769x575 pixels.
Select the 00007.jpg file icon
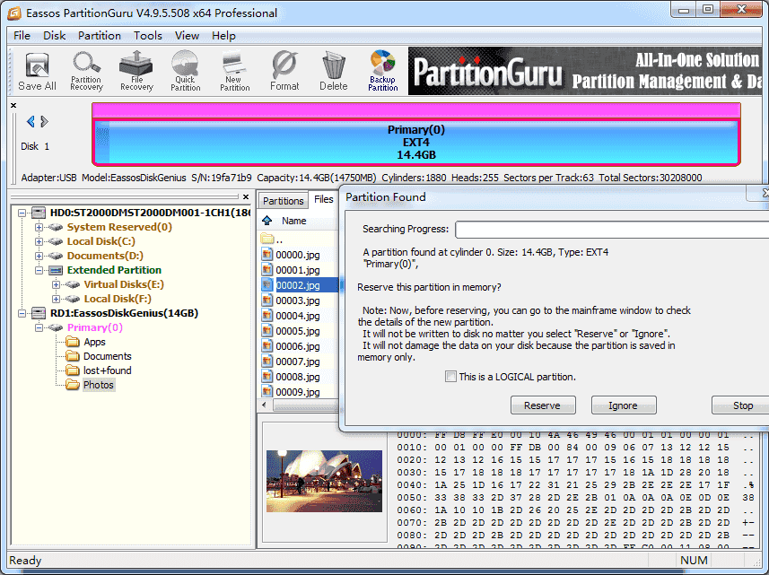[267, 362]
